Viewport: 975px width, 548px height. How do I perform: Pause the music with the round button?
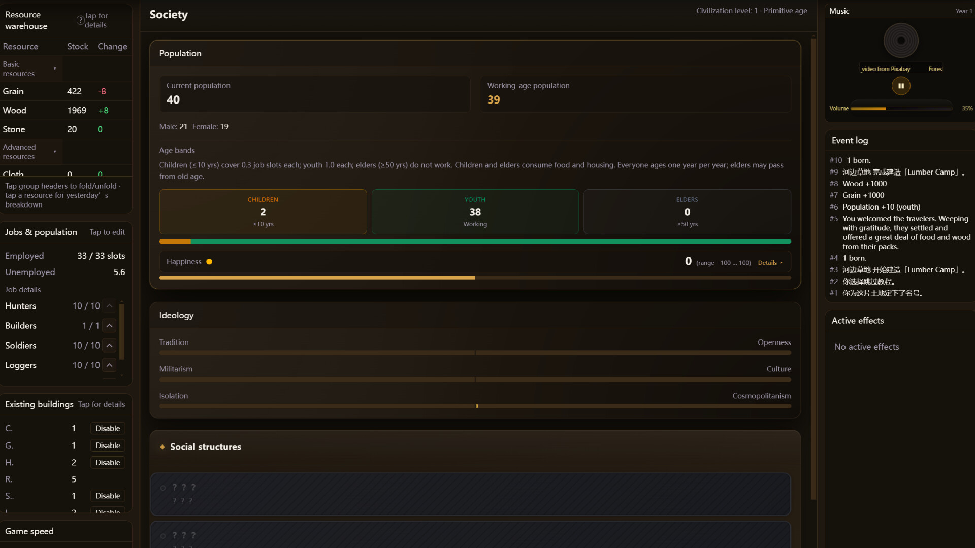click(x=901, y=86)
